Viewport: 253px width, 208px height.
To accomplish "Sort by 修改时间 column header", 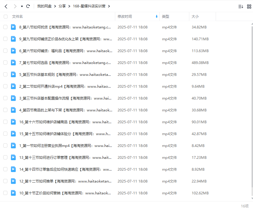I will [124, 17].
